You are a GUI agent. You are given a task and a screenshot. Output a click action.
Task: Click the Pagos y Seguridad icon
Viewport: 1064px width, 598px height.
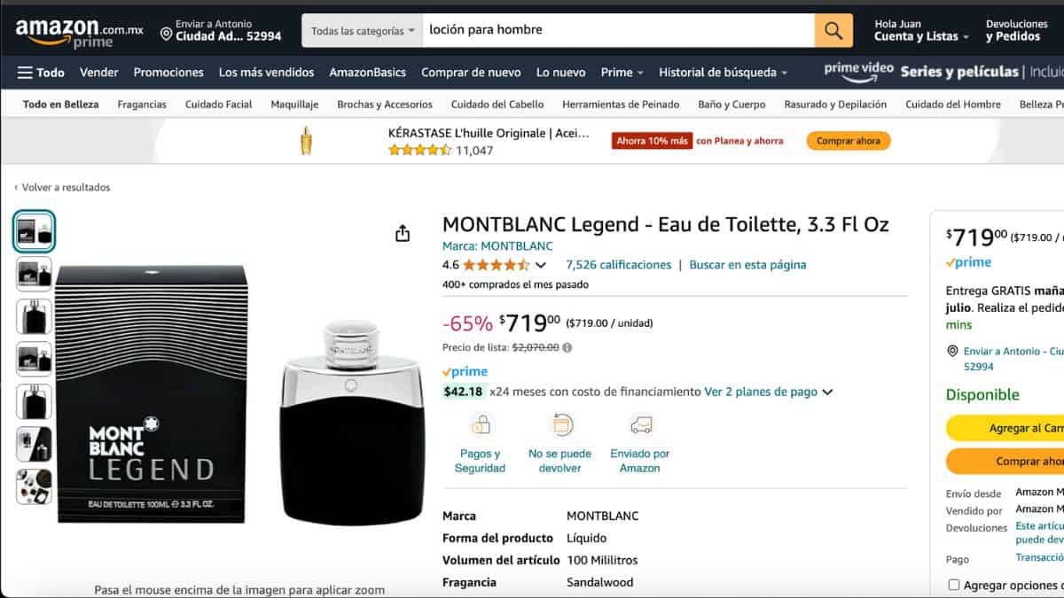[481, 426]
